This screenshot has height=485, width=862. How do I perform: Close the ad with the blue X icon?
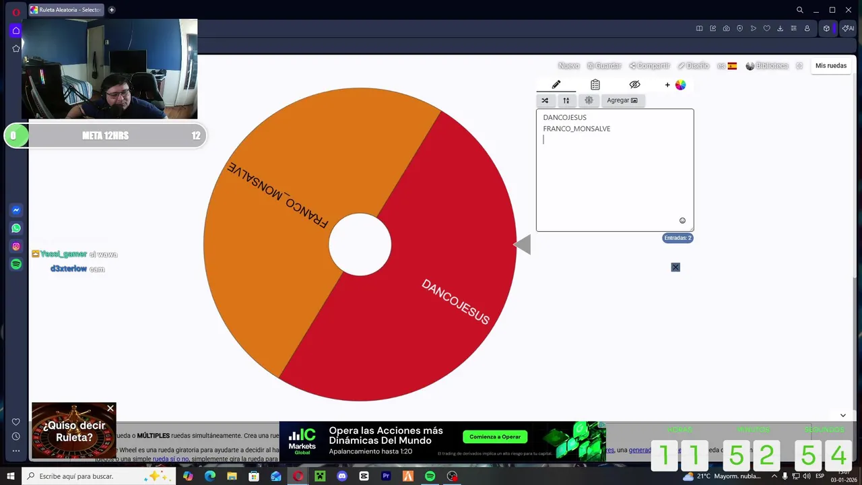[x=675, y=267]
